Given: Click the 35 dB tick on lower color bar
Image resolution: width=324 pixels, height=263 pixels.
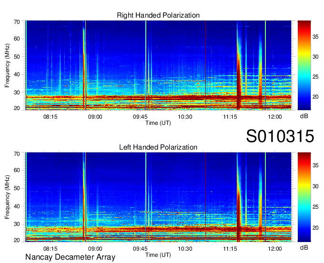Looking at the screenshot, I should pyautogui.click(x=315, y=165).
